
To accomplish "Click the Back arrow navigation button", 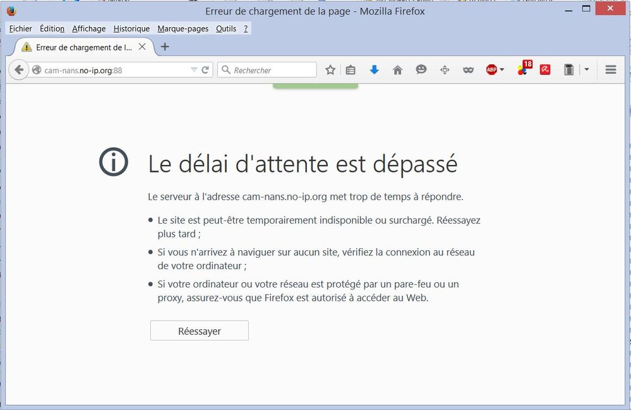I will pos(18,70).
